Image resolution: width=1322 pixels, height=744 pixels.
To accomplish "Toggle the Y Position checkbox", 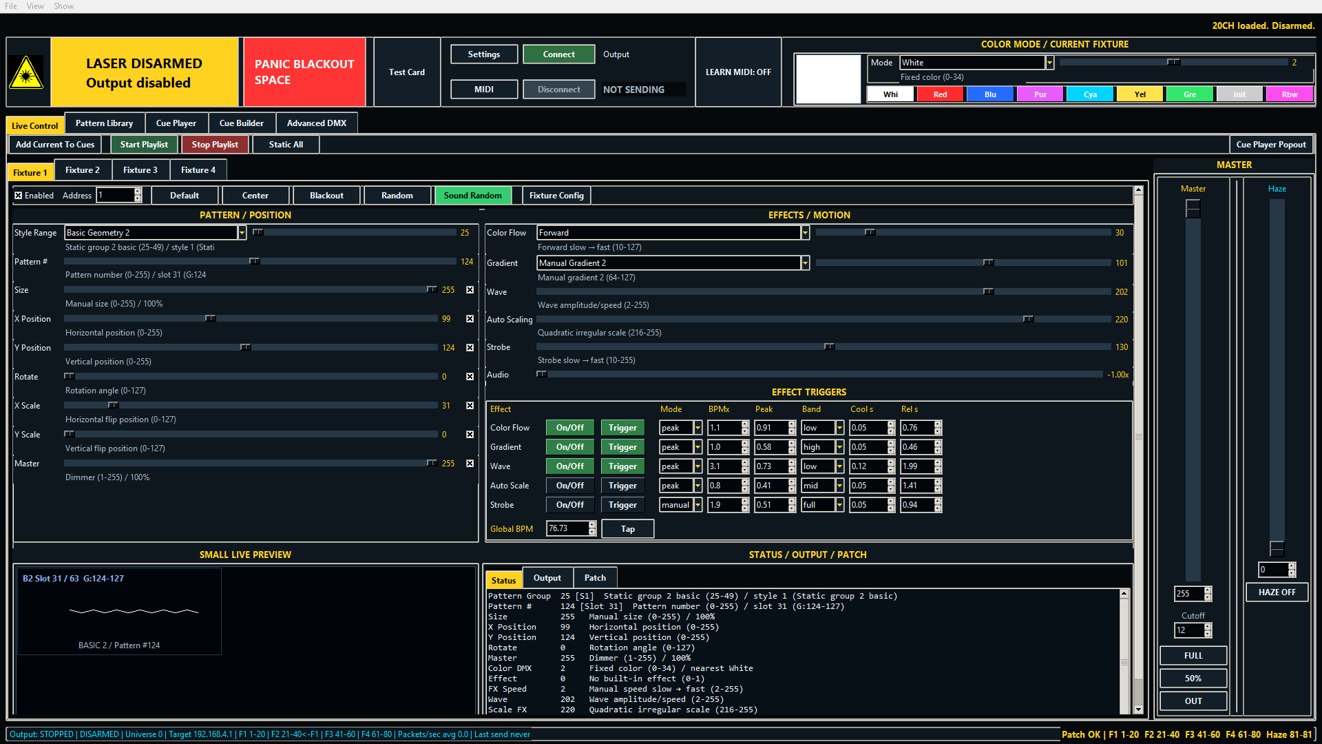I will (x=470, y=348).
